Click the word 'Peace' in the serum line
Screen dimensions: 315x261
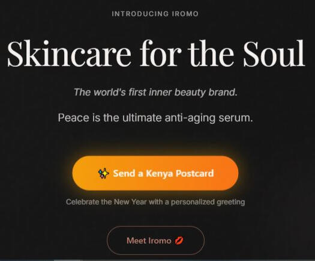[x=73, y=118]
